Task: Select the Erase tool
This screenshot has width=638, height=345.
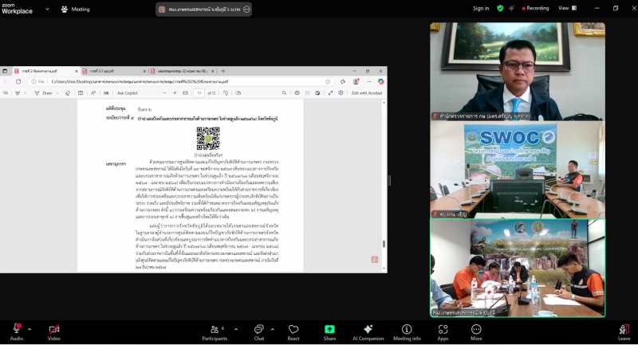Action: click(68, 93)
